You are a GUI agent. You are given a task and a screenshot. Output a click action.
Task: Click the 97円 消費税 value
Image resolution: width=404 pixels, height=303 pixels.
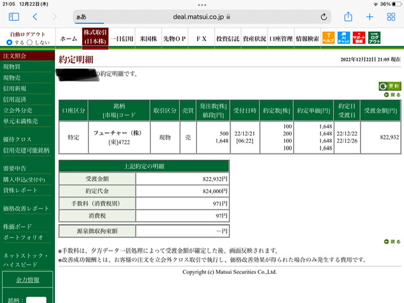[222, 216]
